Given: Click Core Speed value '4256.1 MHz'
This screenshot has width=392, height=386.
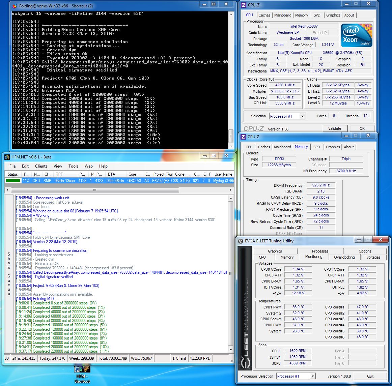Looking at the screenshot, I should point(285,85).
